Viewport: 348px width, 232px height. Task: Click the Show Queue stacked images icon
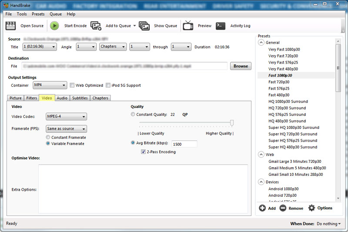coord(144,26)
